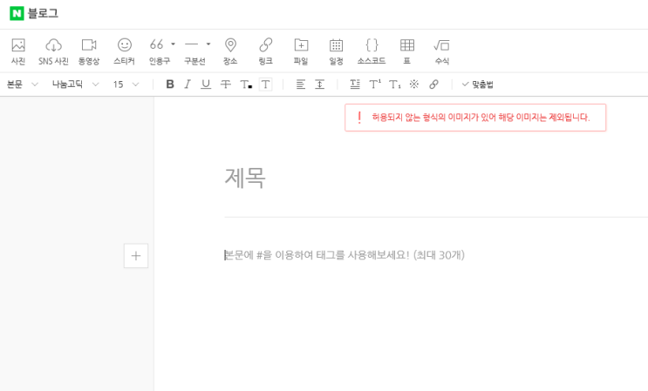The width and height of the screenshot is (648, 391).
Task: Insert a 구분선 divider line
Action: [x=193, y=51]
